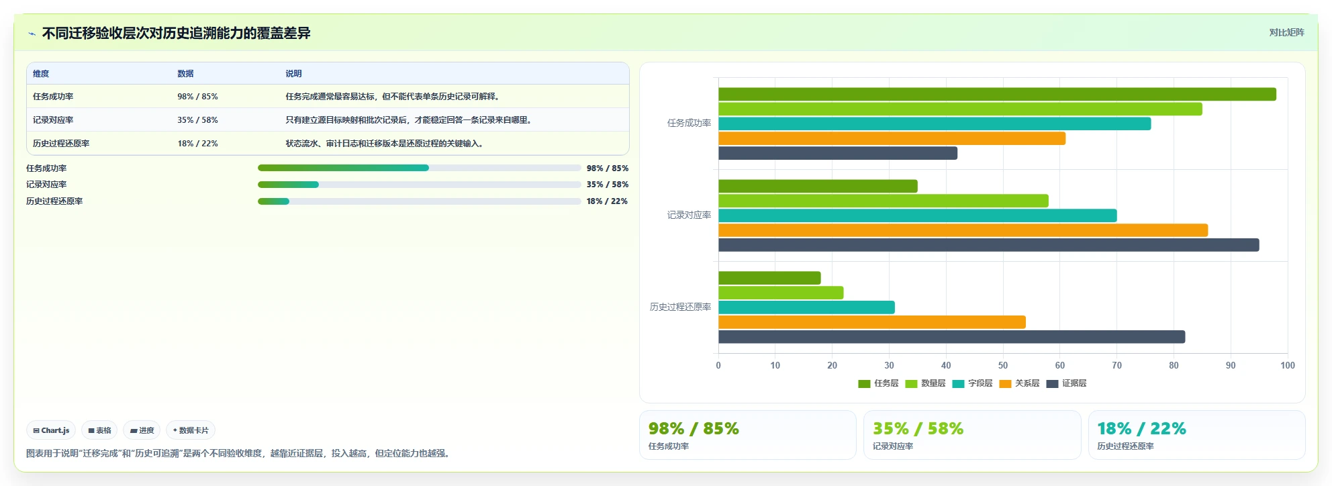Click the slate 证据层 bar in 历史过程还原率 group
1332x486 pixels.
(951, 337)
